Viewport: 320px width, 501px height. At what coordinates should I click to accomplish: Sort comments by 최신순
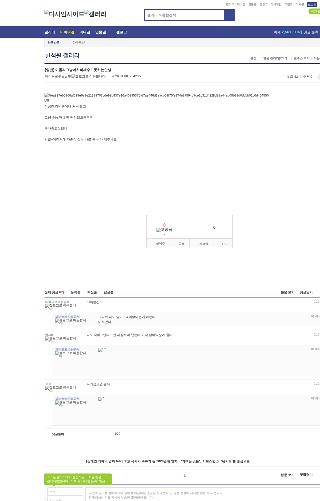92,292
